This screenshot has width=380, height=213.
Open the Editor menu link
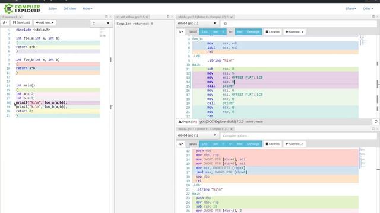tap(53, 9)
